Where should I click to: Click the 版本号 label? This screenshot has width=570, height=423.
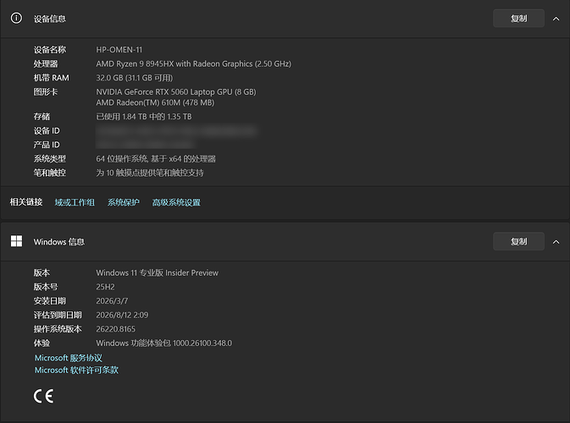46,287
